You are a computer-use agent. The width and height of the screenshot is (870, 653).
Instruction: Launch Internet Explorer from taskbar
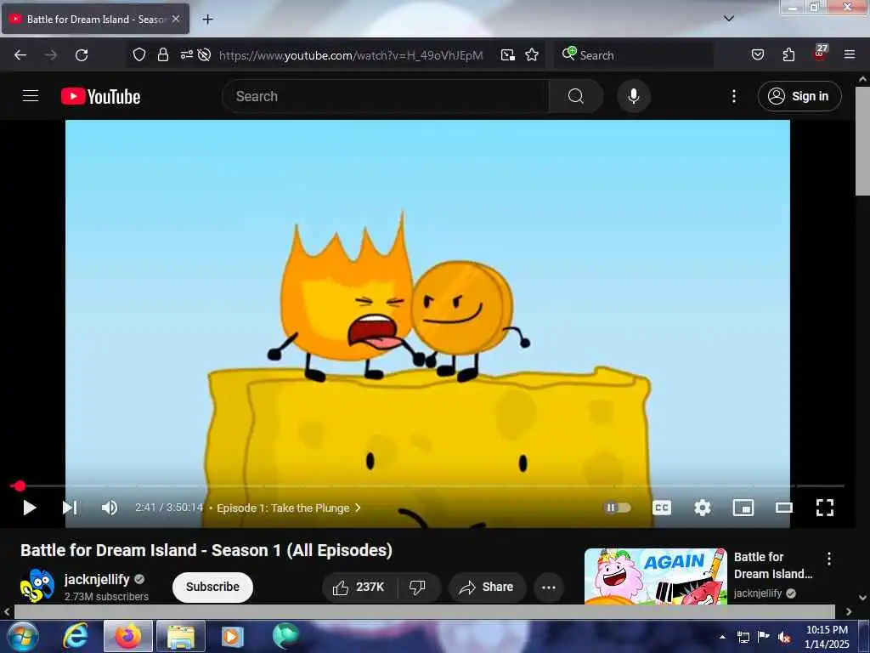[x=76, y=636]
